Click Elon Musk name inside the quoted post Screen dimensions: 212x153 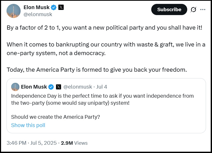pyautogui.click(x=34, y=87)
